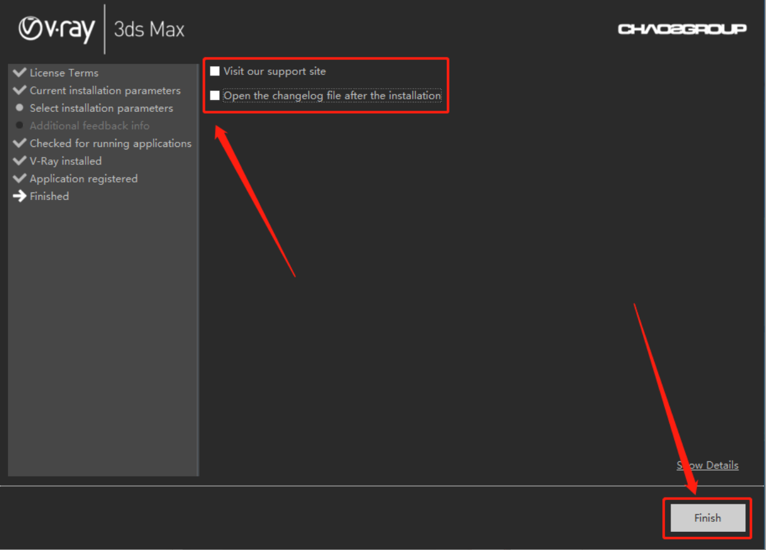Click the bullet icon beside Select installation parameters
This screenshot has width=766, height=550.
coord(19,108)
